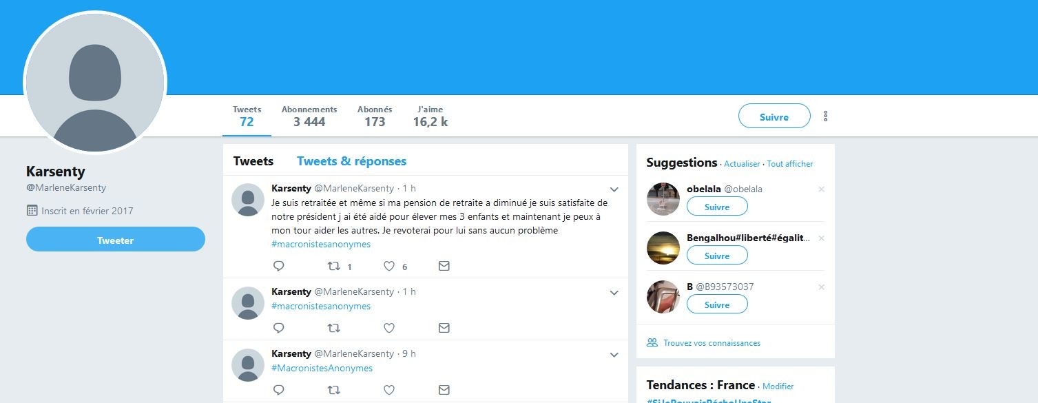Open chevron menu on the second tweet

point(614,293)
